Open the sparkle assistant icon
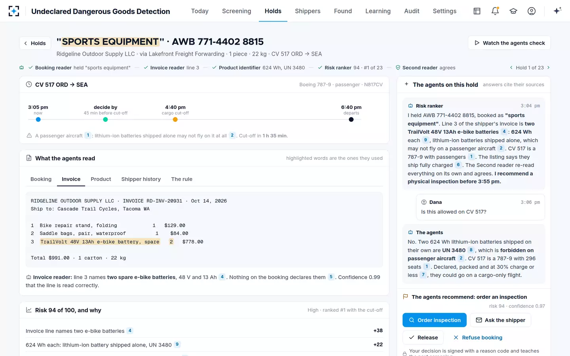 click(557, 11)
